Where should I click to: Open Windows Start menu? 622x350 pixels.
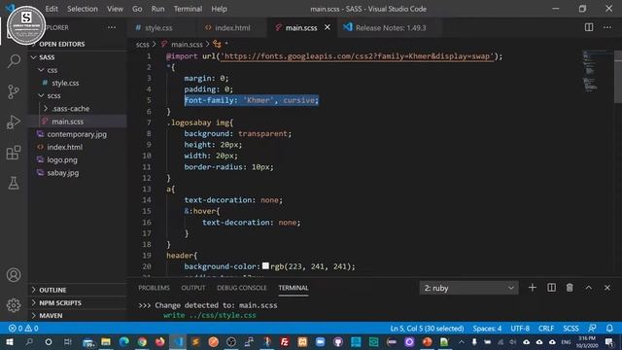(x=10, y=342)
